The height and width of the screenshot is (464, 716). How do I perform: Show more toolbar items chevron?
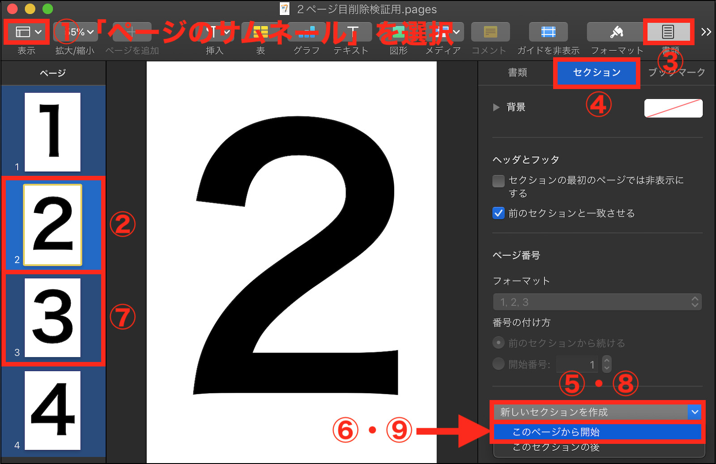pos(706,32)
